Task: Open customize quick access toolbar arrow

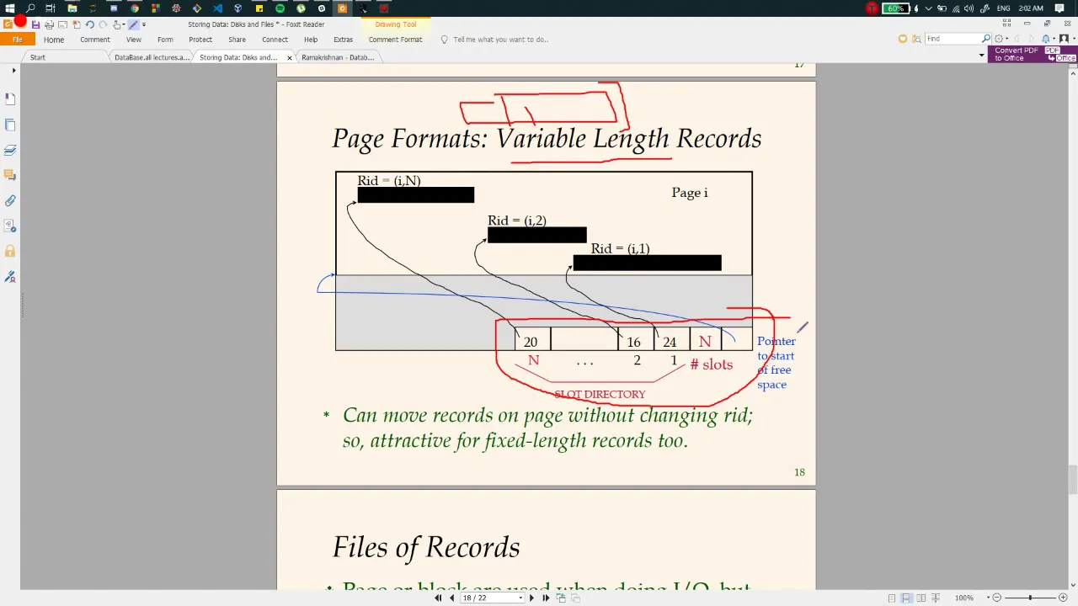Action: (144, 24)
